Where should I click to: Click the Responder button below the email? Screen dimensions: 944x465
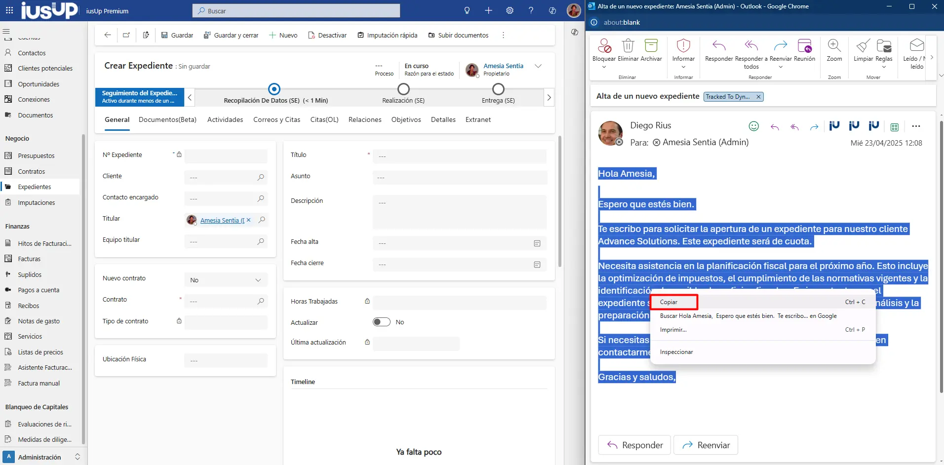click(634, 445)
